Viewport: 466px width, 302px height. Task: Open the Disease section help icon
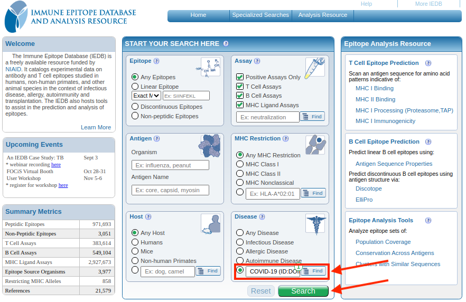coord(262,217)
